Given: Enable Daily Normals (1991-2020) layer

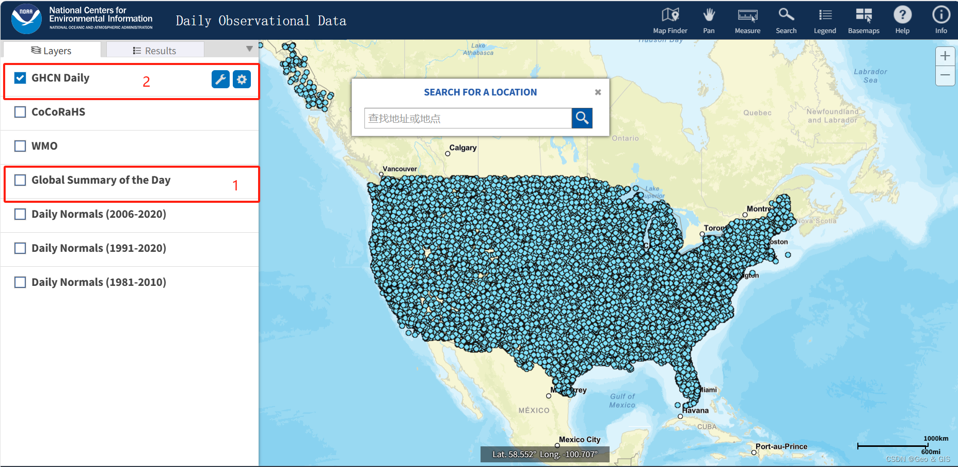Looking at the screenshot, I should coord(20,248).
